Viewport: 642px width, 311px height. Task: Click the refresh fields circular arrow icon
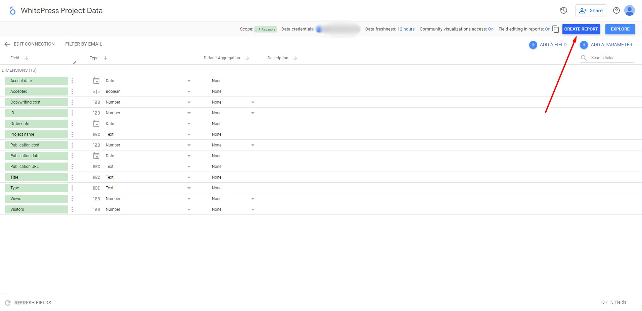(8, 303)
